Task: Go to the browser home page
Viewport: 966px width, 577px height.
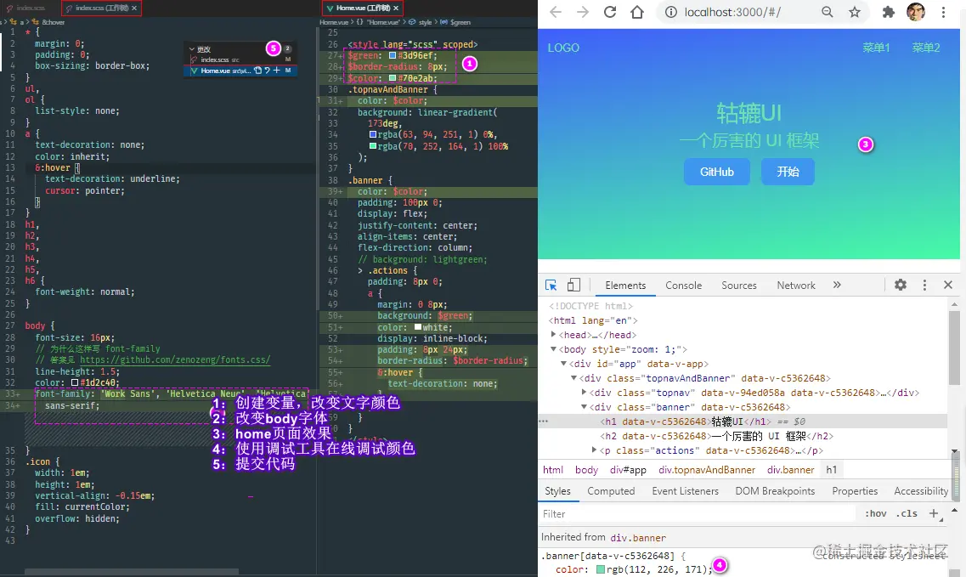Action: coord(637,13)
